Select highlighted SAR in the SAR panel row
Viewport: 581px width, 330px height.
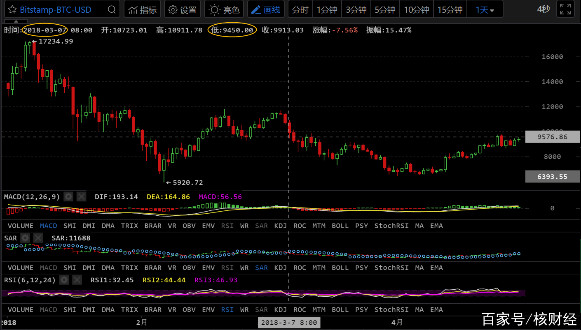tap(262, 268)
